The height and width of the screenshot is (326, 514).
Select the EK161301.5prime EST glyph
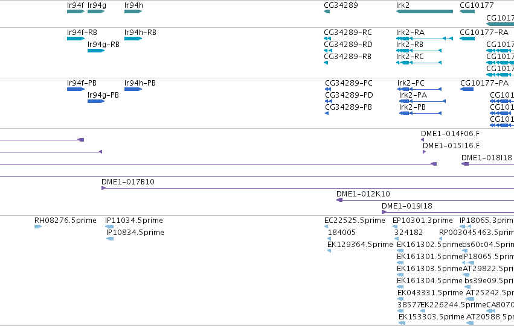(400, 263)
